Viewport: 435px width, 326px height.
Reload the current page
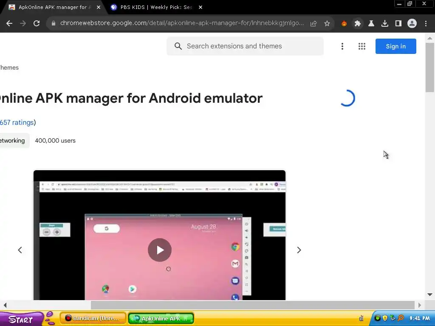(37, 24)
